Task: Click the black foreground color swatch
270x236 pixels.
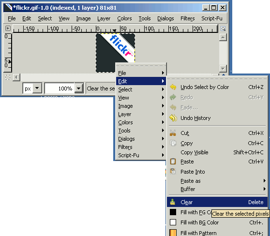Action: coord(173,212)
